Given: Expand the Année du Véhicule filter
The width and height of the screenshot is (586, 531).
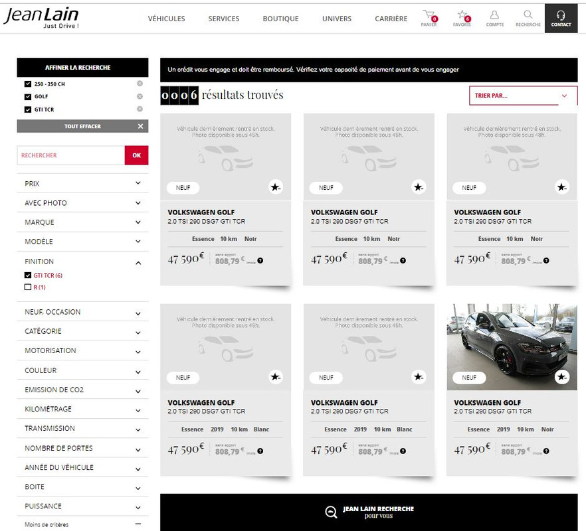Looking at the screenshot, I should (x=82, y=467).
